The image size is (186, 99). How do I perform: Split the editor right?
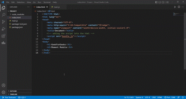click(x=179, y=7)
